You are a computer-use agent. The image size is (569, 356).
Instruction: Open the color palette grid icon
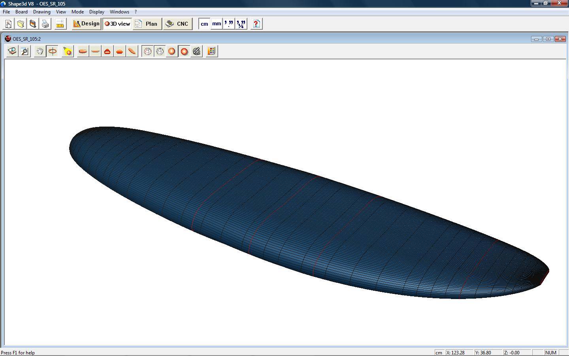(211, 51)
